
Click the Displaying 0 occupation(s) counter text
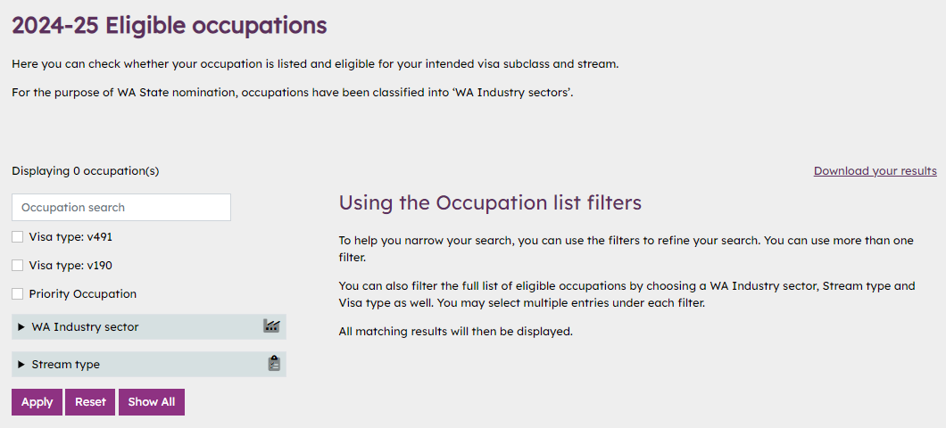coord(85,171)
